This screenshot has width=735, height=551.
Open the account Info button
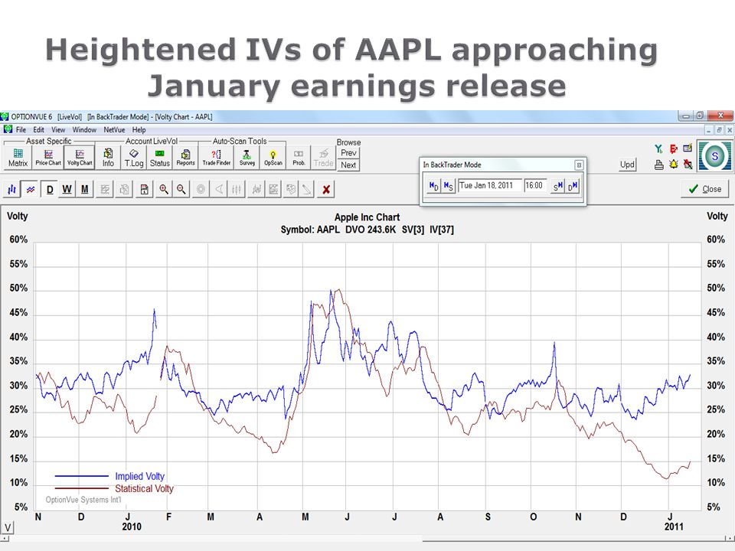tap(108, 158)
